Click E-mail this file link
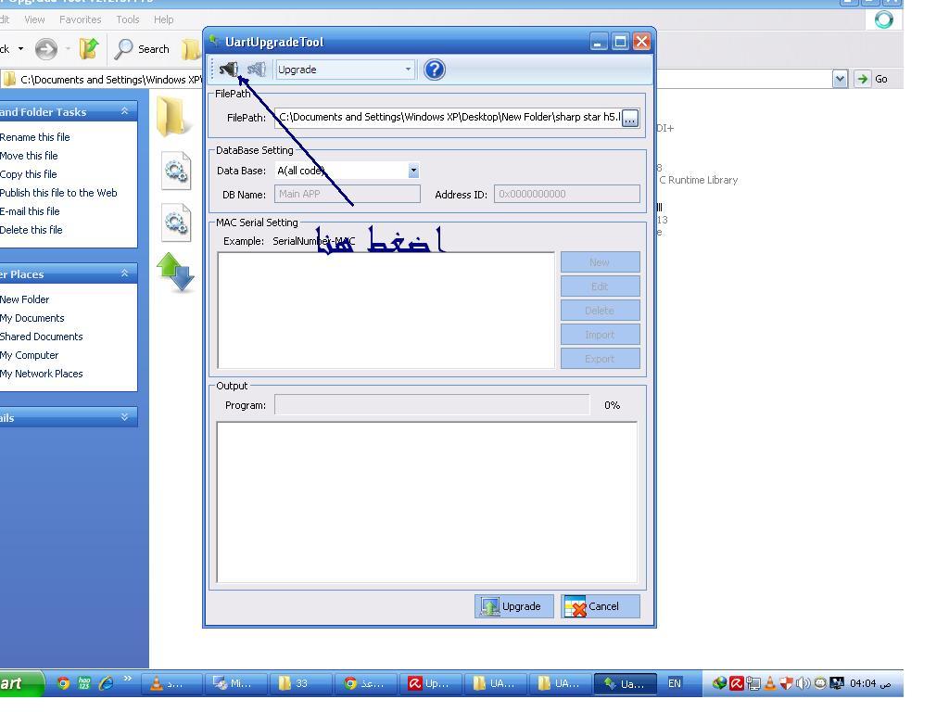Screen dimensions: 949x712 pos(30,211)
